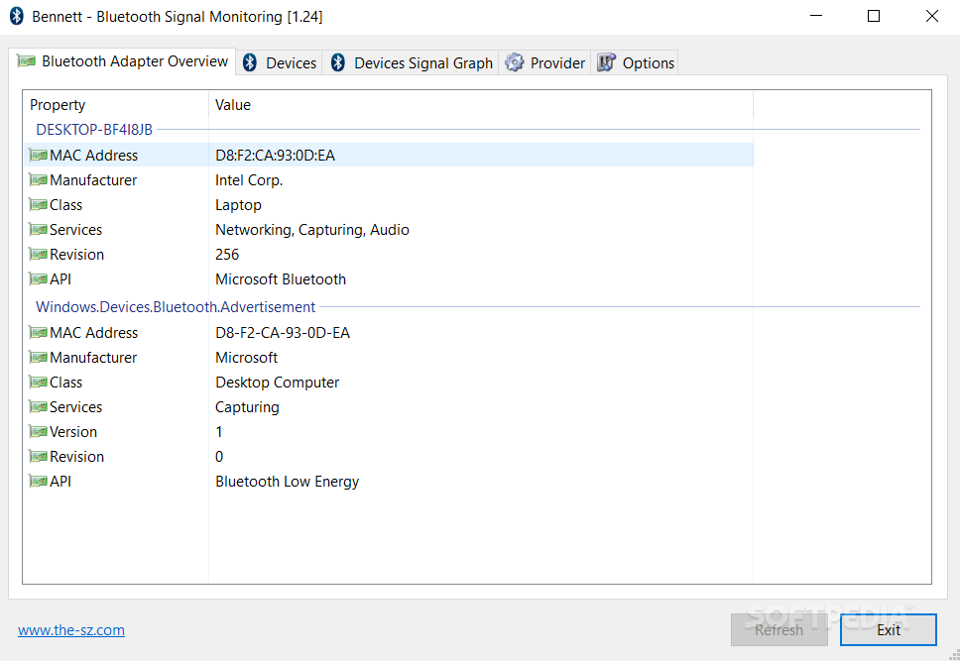
Task: Click the gear icon on the Provider tab
Action: tap(515, 62)
